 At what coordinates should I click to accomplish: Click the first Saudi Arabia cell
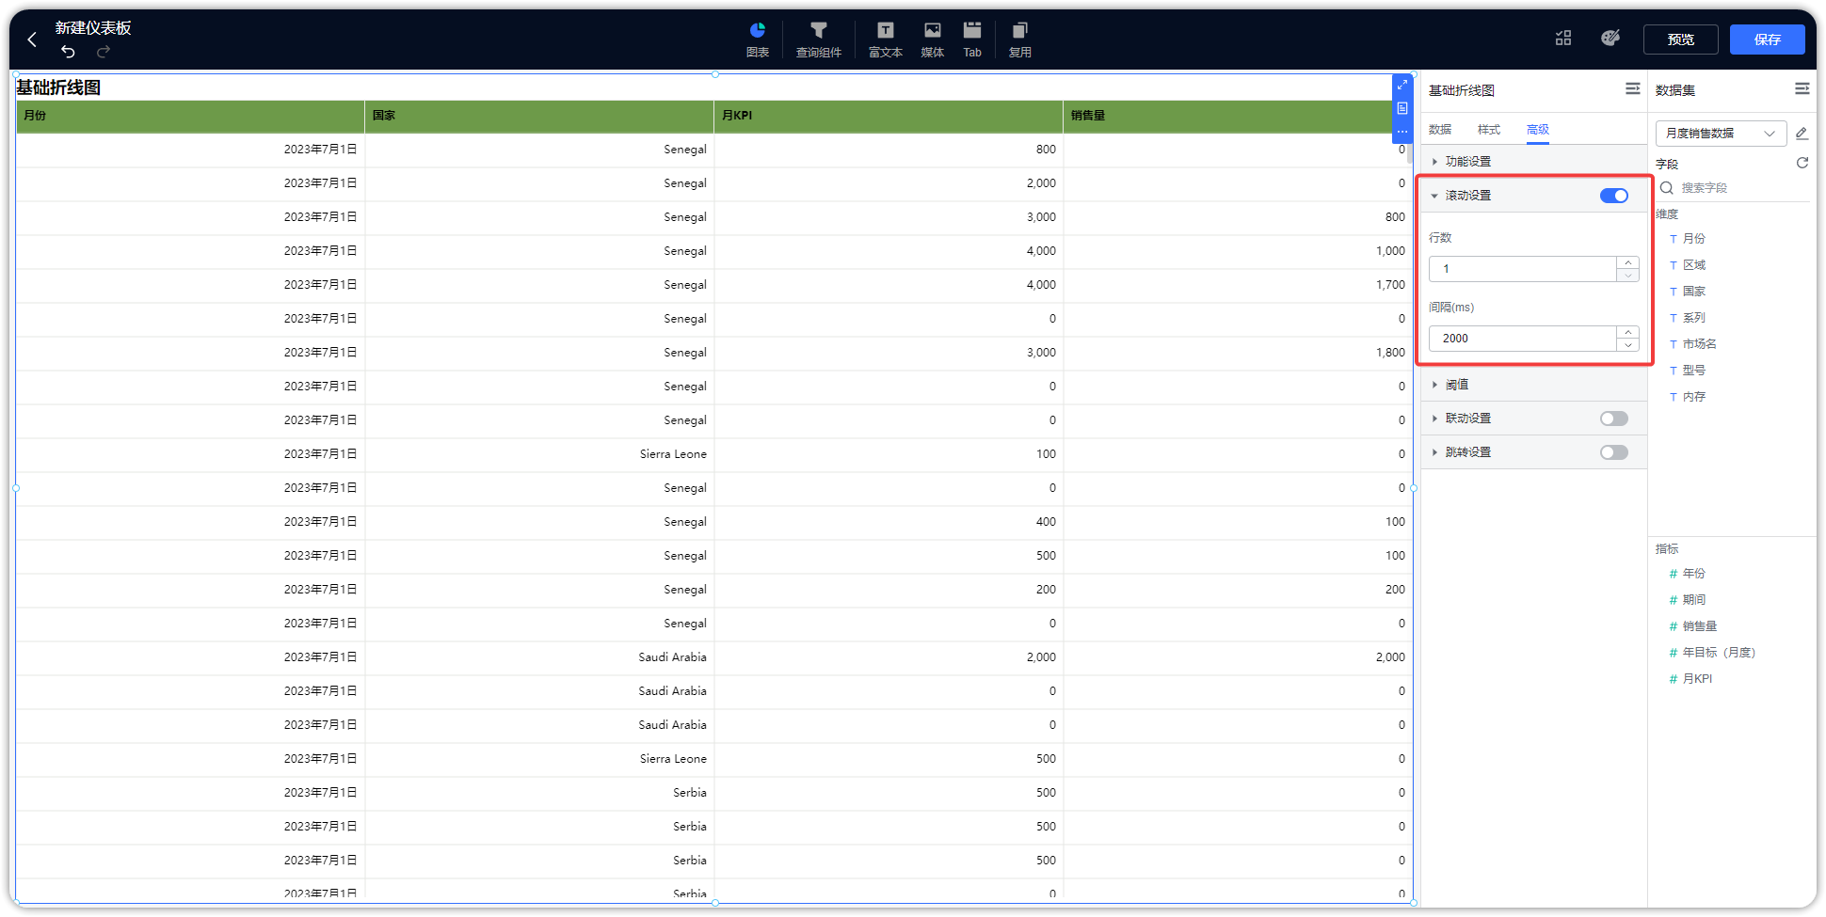point(539,657)
